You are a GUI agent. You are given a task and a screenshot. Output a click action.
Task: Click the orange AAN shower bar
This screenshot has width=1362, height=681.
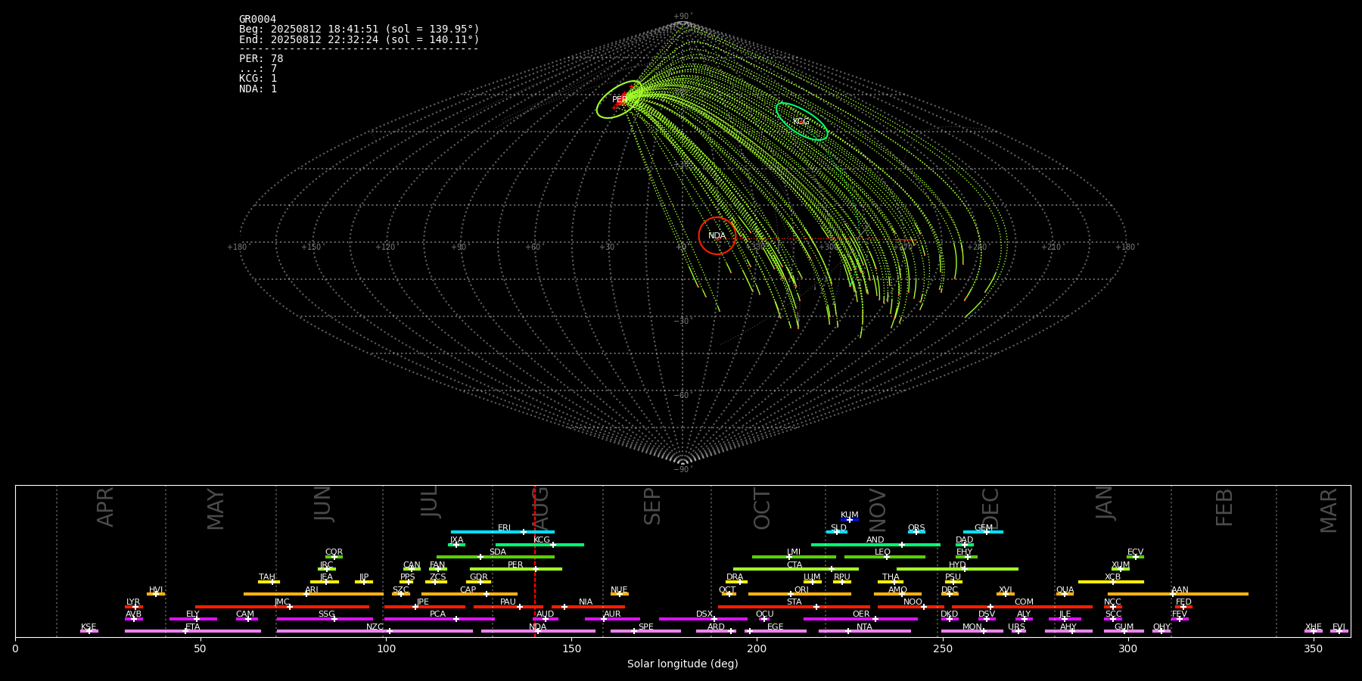(x=1178, y=594)
